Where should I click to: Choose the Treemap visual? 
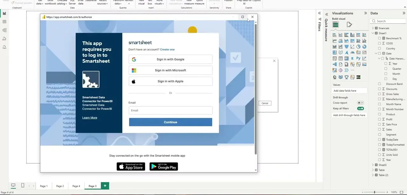click(335, 53)
